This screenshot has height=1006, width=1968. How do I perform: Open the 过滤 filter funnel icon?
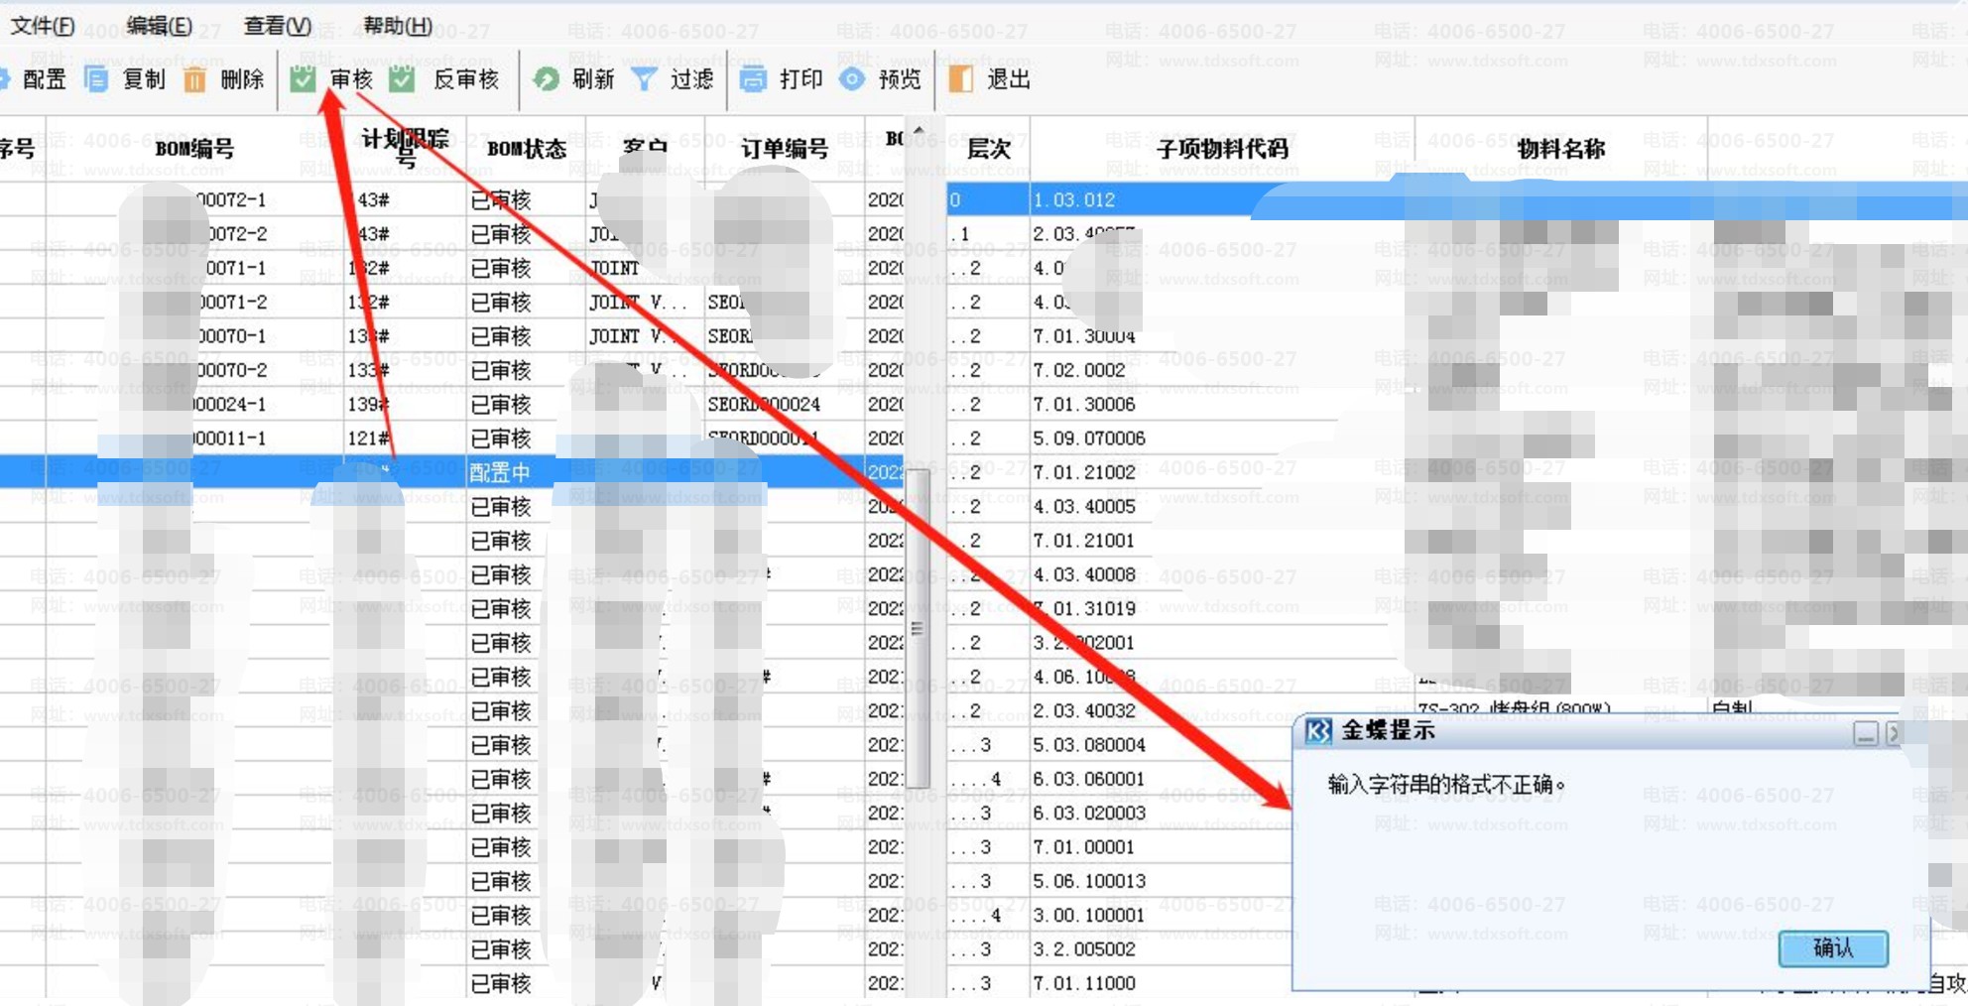[645, 79]
